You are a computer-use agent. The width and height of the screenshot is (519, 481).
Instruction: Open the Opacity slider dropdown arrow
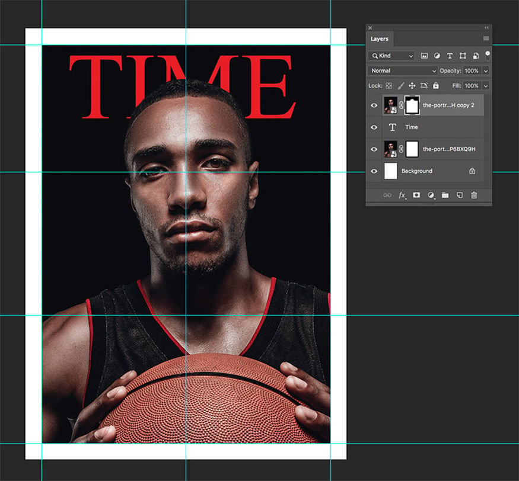tap(486, 70)
